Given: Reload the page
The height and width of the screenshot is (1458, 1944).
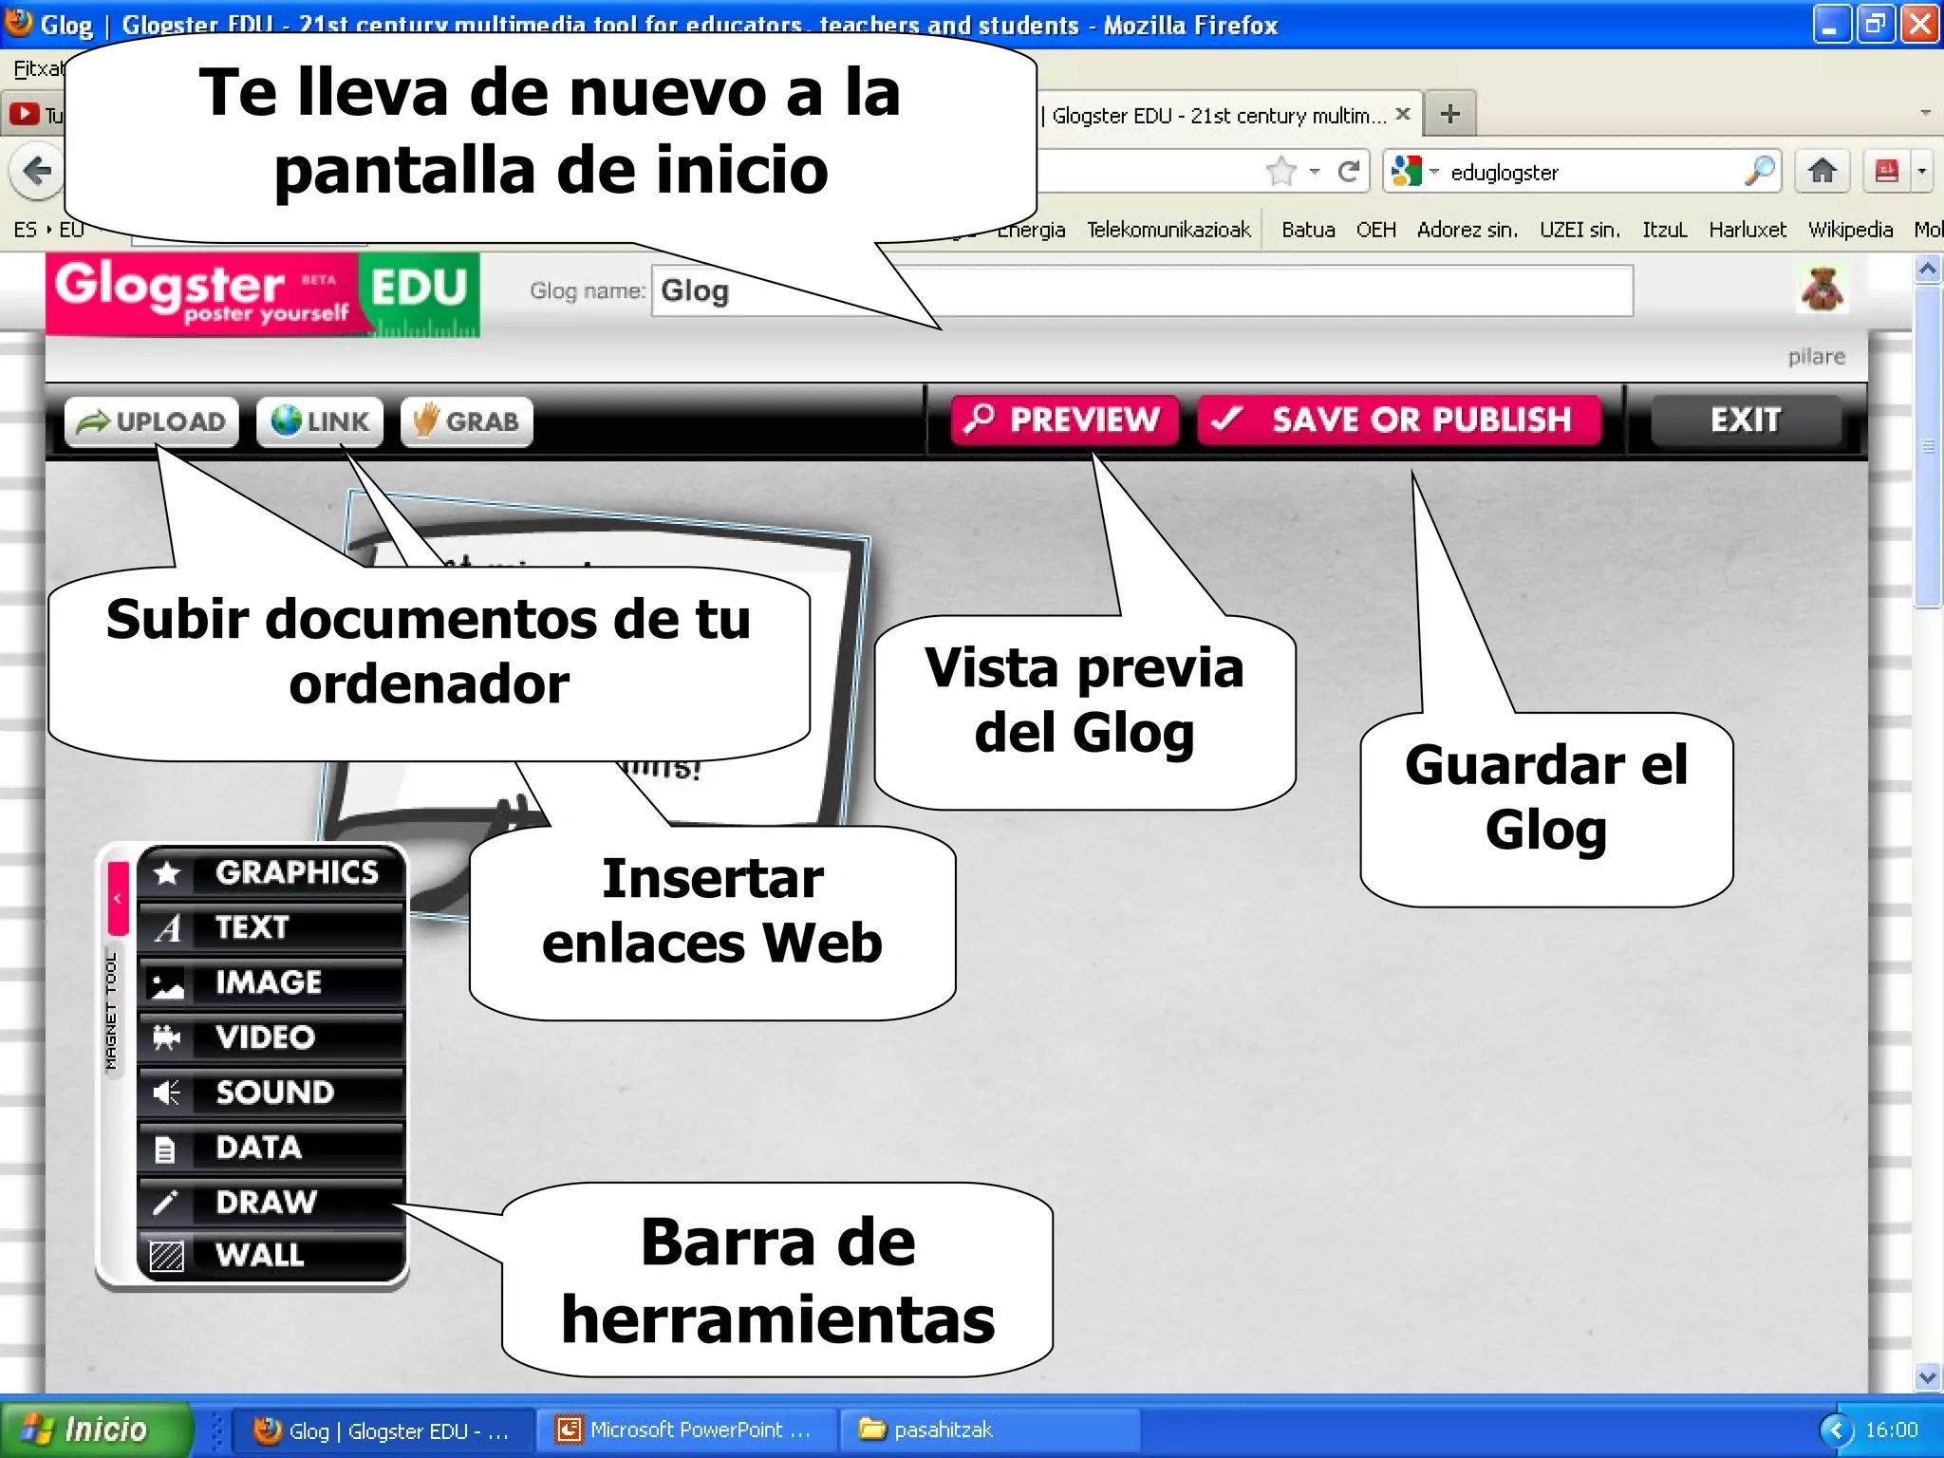Looking at the screenshot, I should tap(1348, 172).
